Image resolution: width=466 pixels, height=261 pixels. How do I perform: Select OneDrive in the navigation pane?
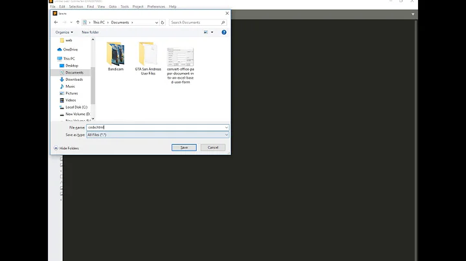pyautogui.click(x=70, y=50)
